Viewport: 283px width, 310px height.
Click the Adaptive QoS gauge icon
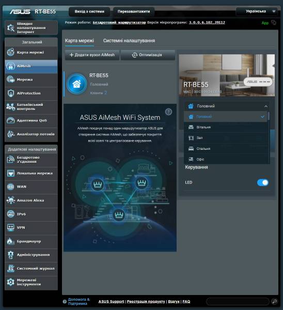[11, 120]
